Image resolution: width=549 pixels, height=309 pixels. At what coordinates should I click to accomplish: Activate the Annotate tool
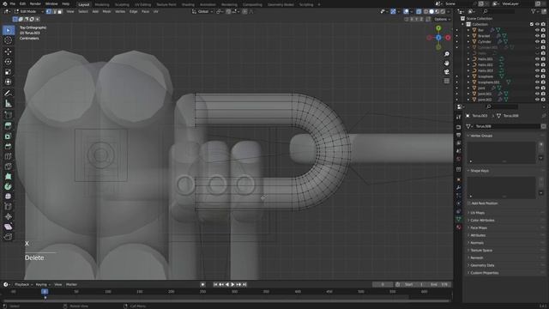(x=8, y=94)
